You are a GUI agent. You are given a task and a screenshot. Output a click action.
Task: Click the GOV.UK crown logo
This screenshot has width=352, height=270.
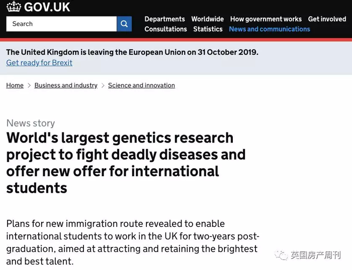(x=14, y=7)
